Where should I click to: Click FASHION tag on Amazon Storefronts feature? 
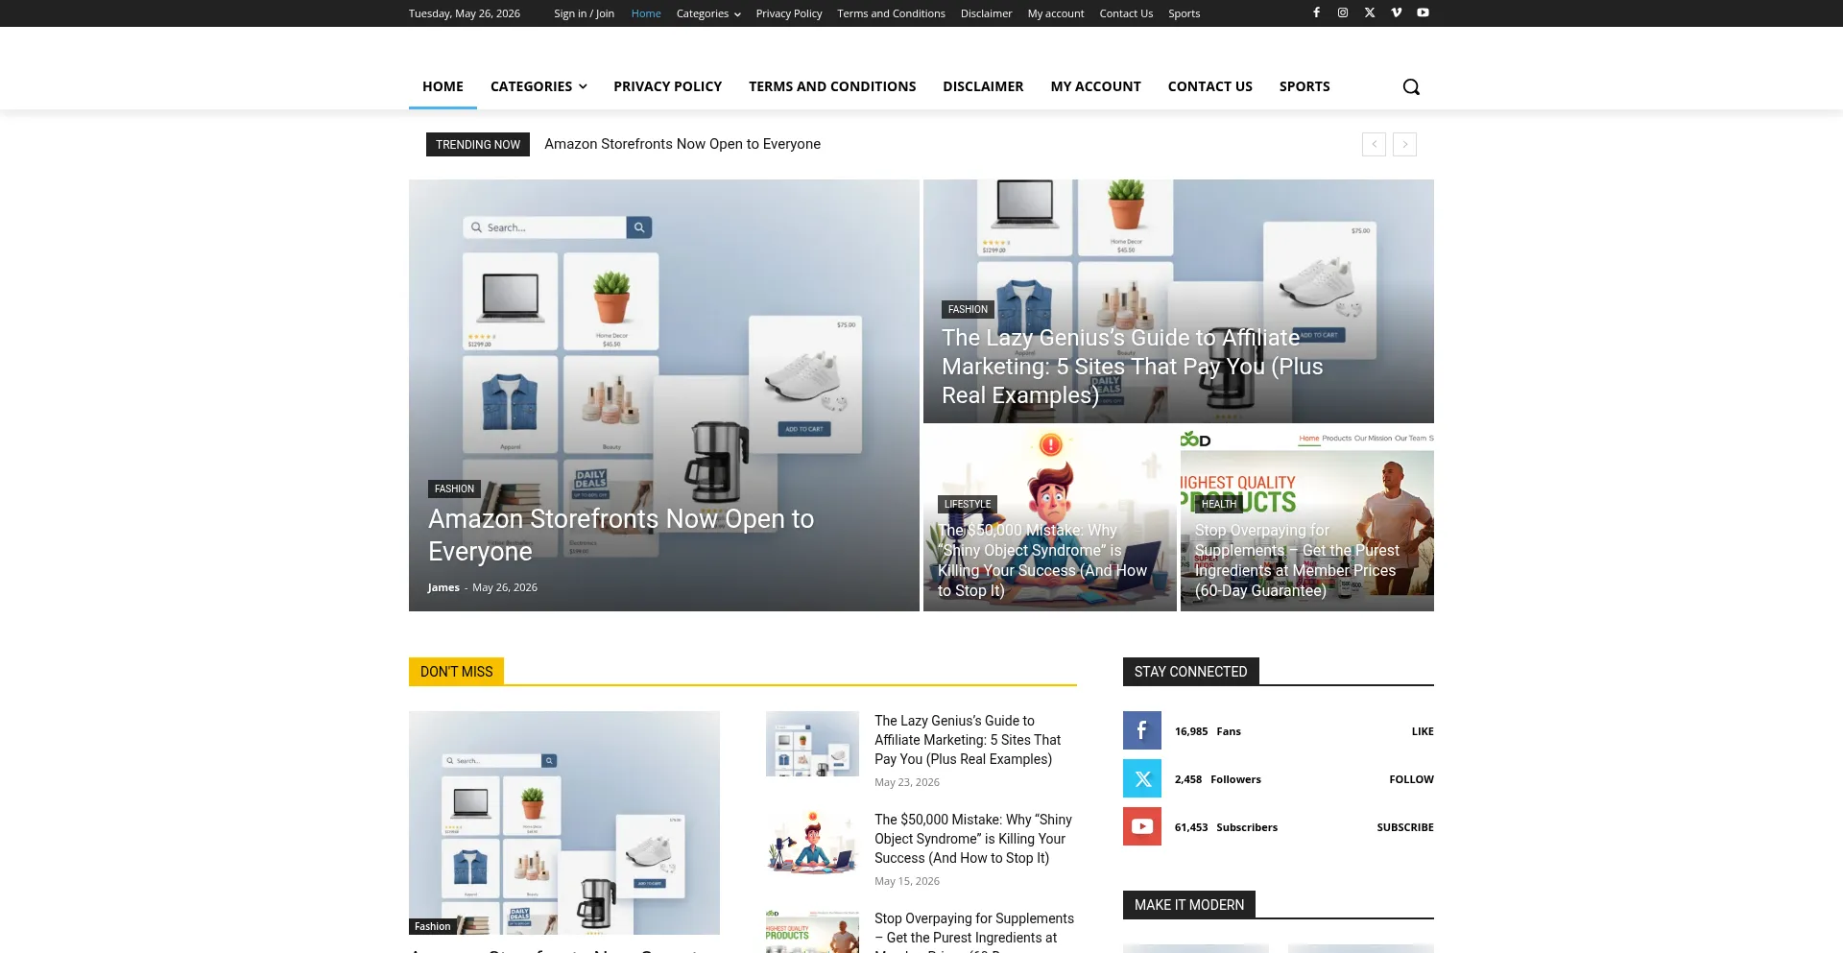(454, 488)
